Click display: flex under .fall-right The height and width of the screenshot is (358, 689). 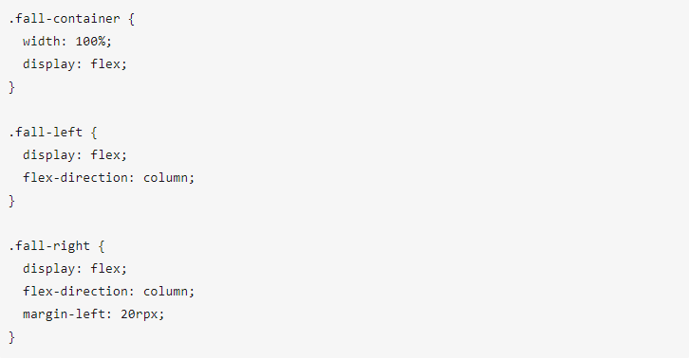click(x=75, y=269)
